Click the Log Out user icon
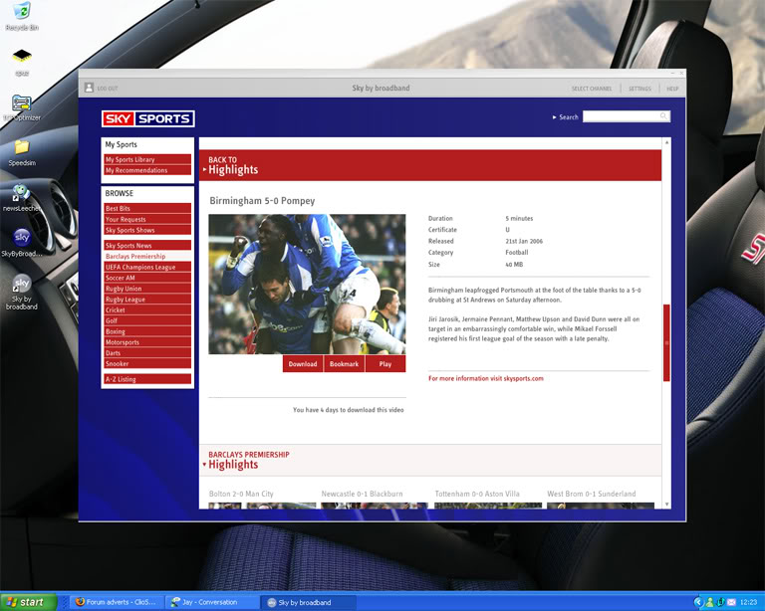This screenshot has height=611, width=765. pos(89,89)
